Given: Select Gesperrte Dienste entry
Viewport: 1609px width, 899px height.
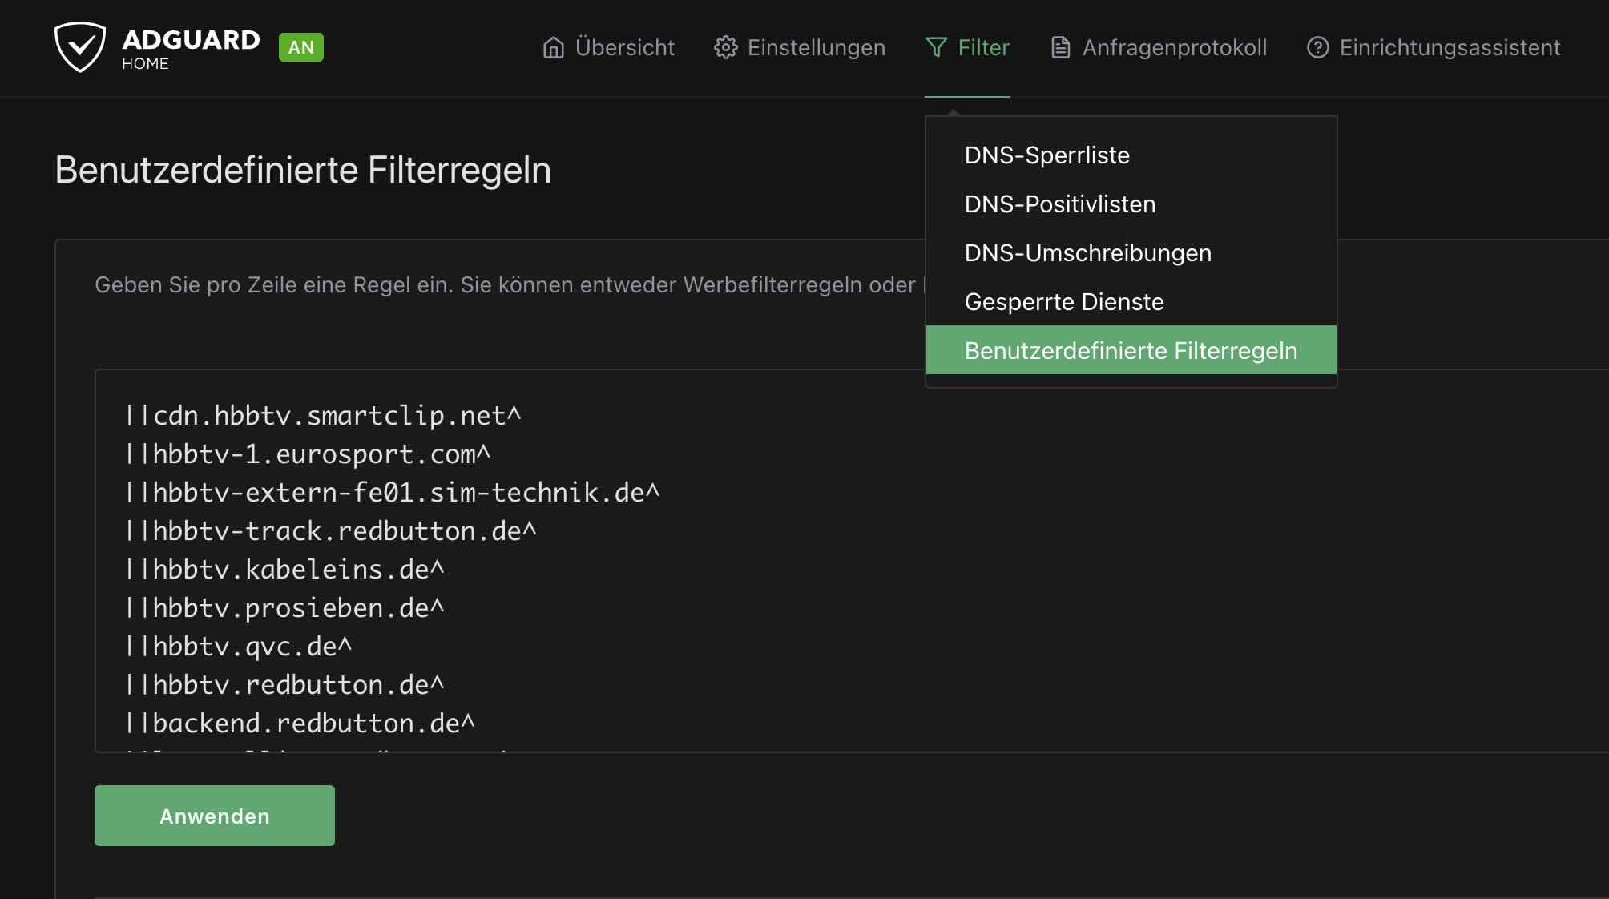Looking at the screenshot, I should pyautogui.click(x=1131, y=302).
